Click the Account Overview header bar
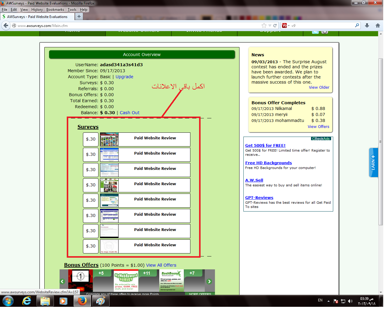Image resolution: width=385 pixels, height=311 pixels. [142, 55]
